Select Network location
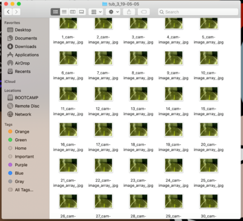This screenshot has height=221, width=243. pos(19,114)
